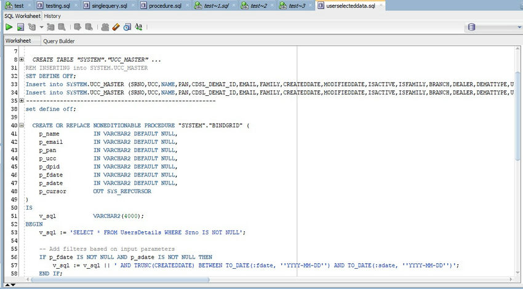Screen dimensions: 523x289
Task: Click the right arrow of the horizontal scrollbar
Action: [511, 280]
